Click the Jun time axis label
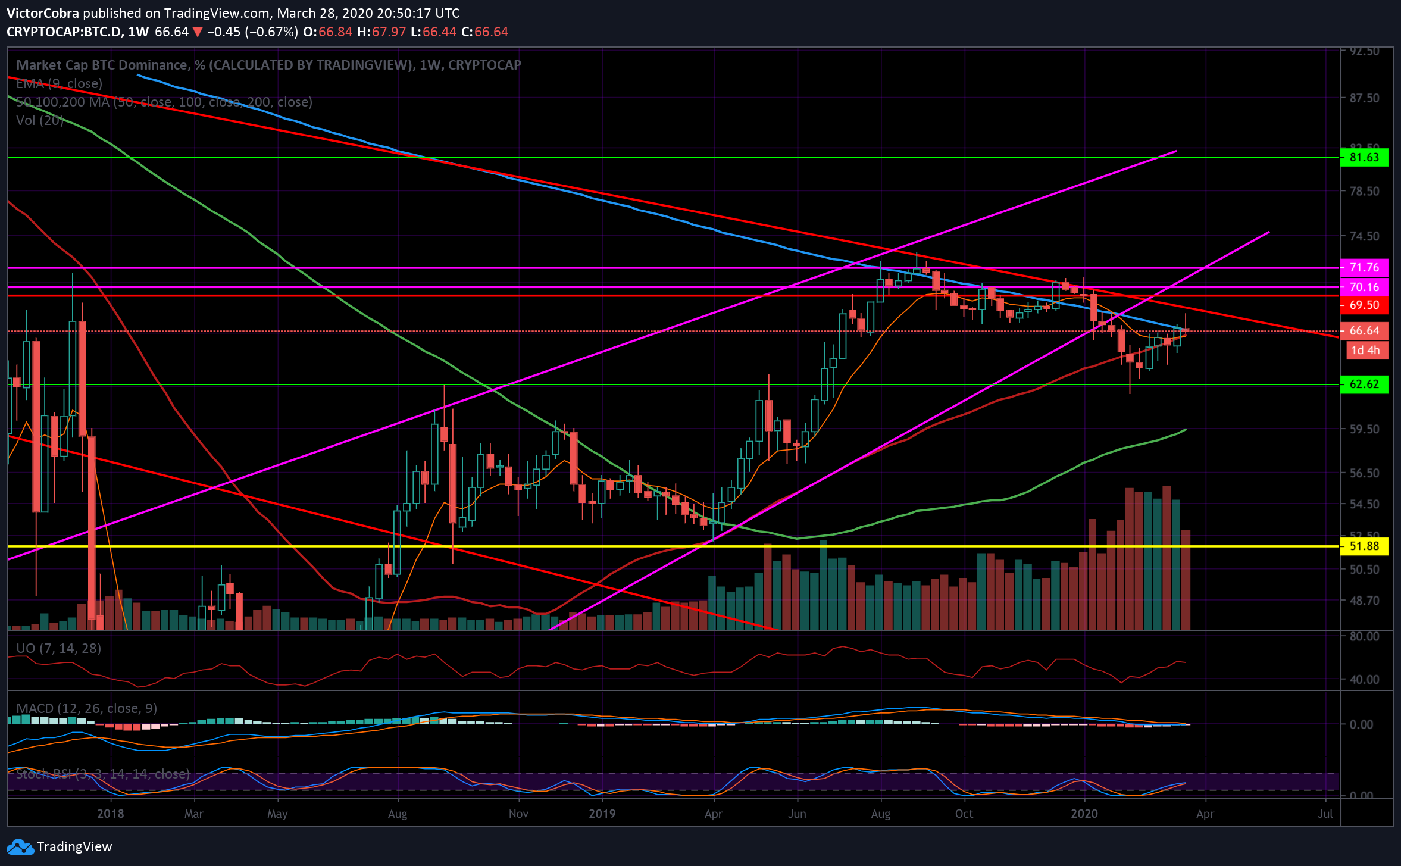Image resolution: width=1401 pixels, height=866 pixels. click(797, 814)
